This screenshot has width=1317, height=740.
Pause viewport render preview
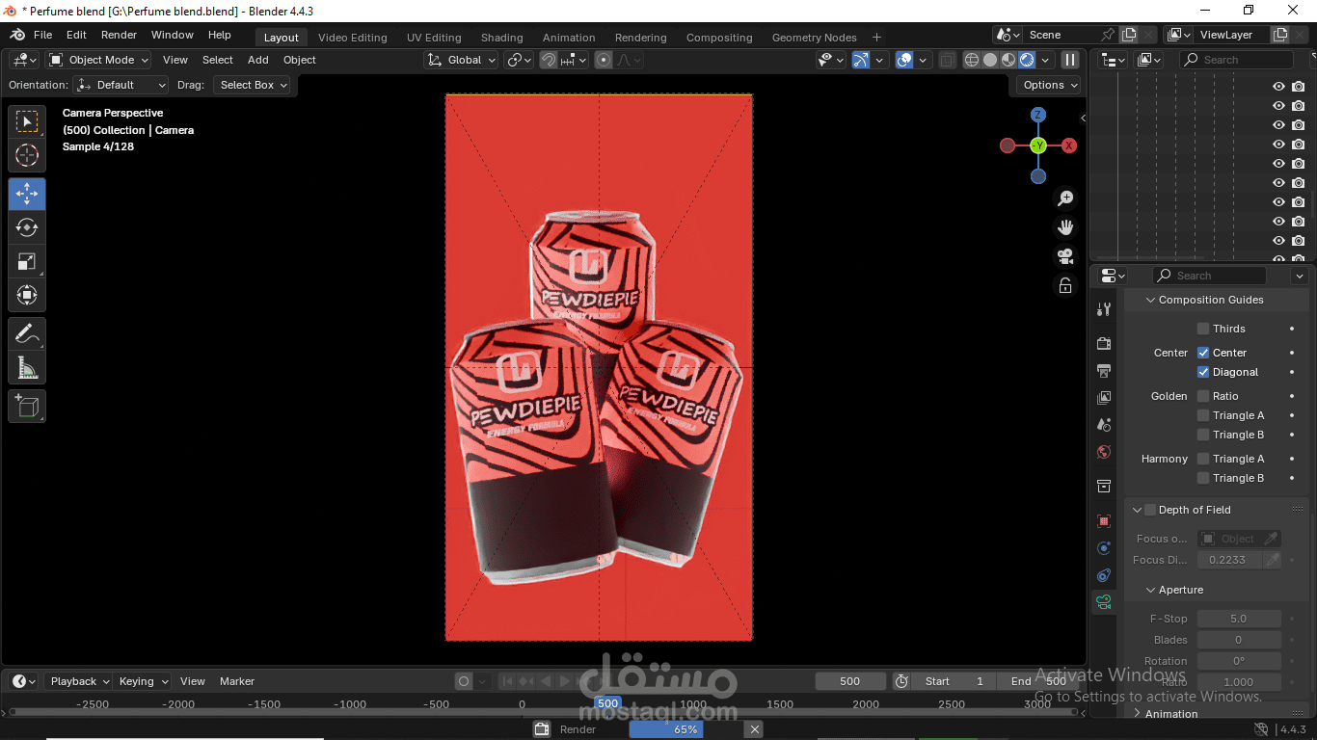(x=1070, y=60)
